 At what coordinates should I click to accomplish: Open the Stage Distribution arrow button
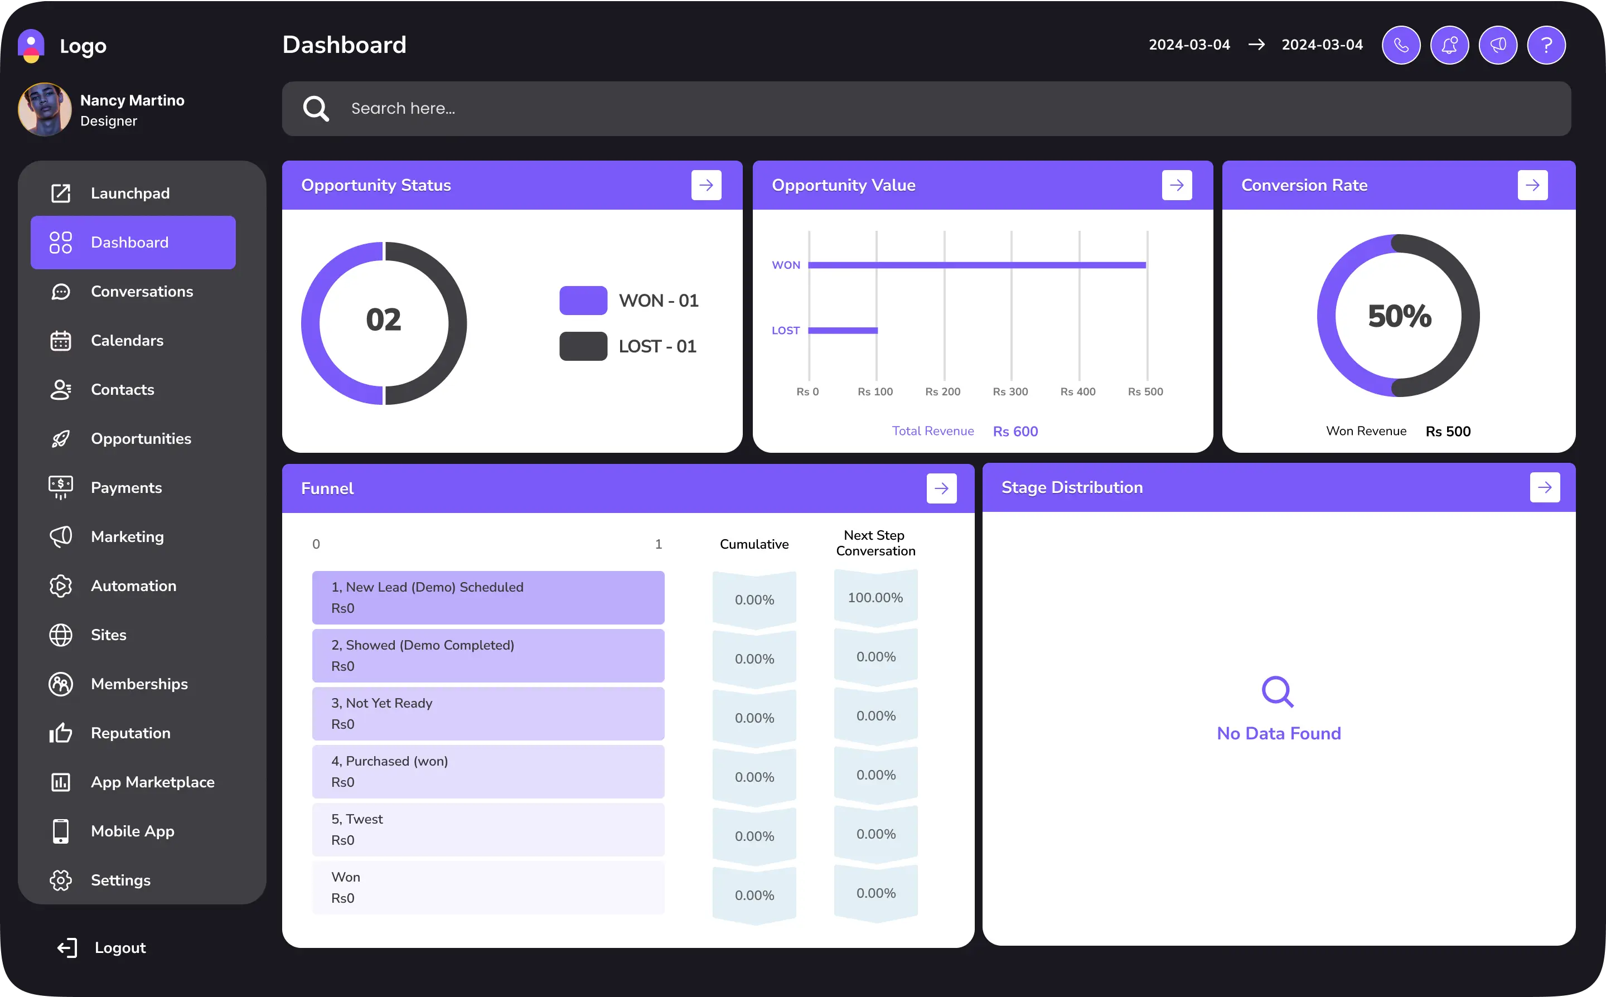pos(1545,487)
